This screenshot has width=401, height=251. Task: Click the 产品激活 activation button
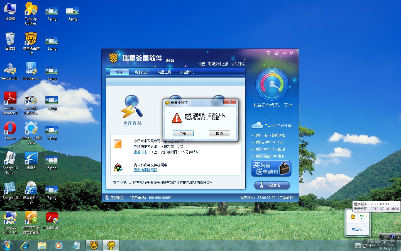click(x=272, y=185)
